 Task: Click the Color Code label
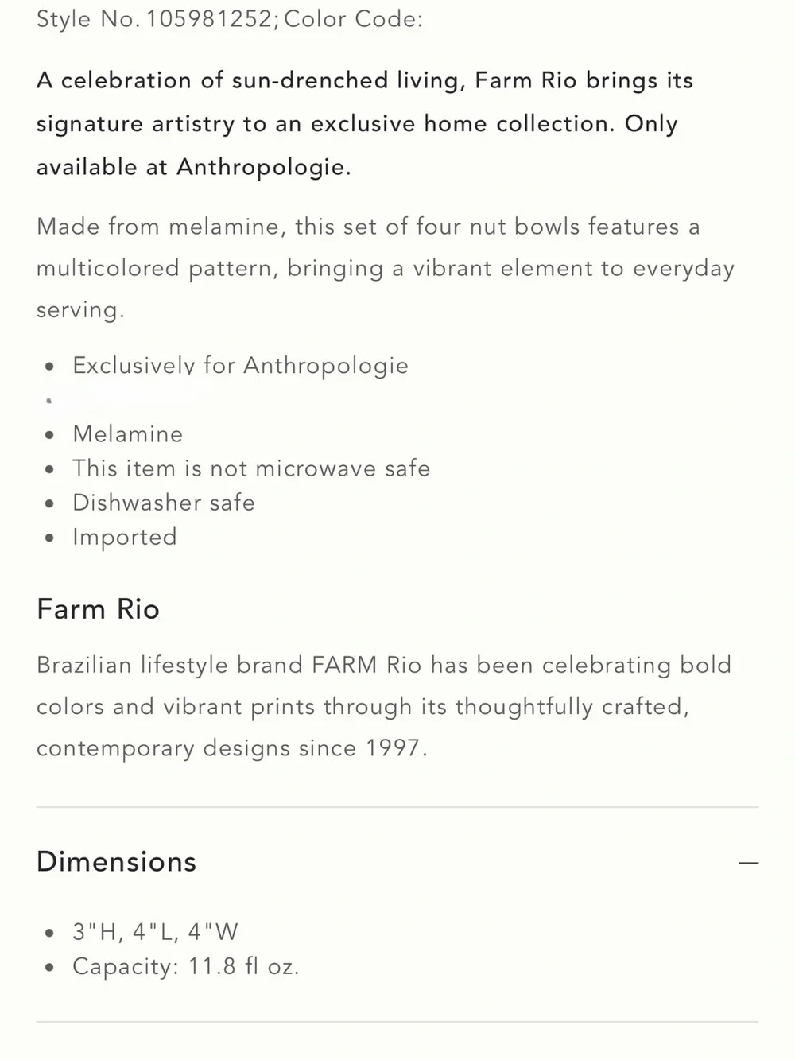point(354,19)
